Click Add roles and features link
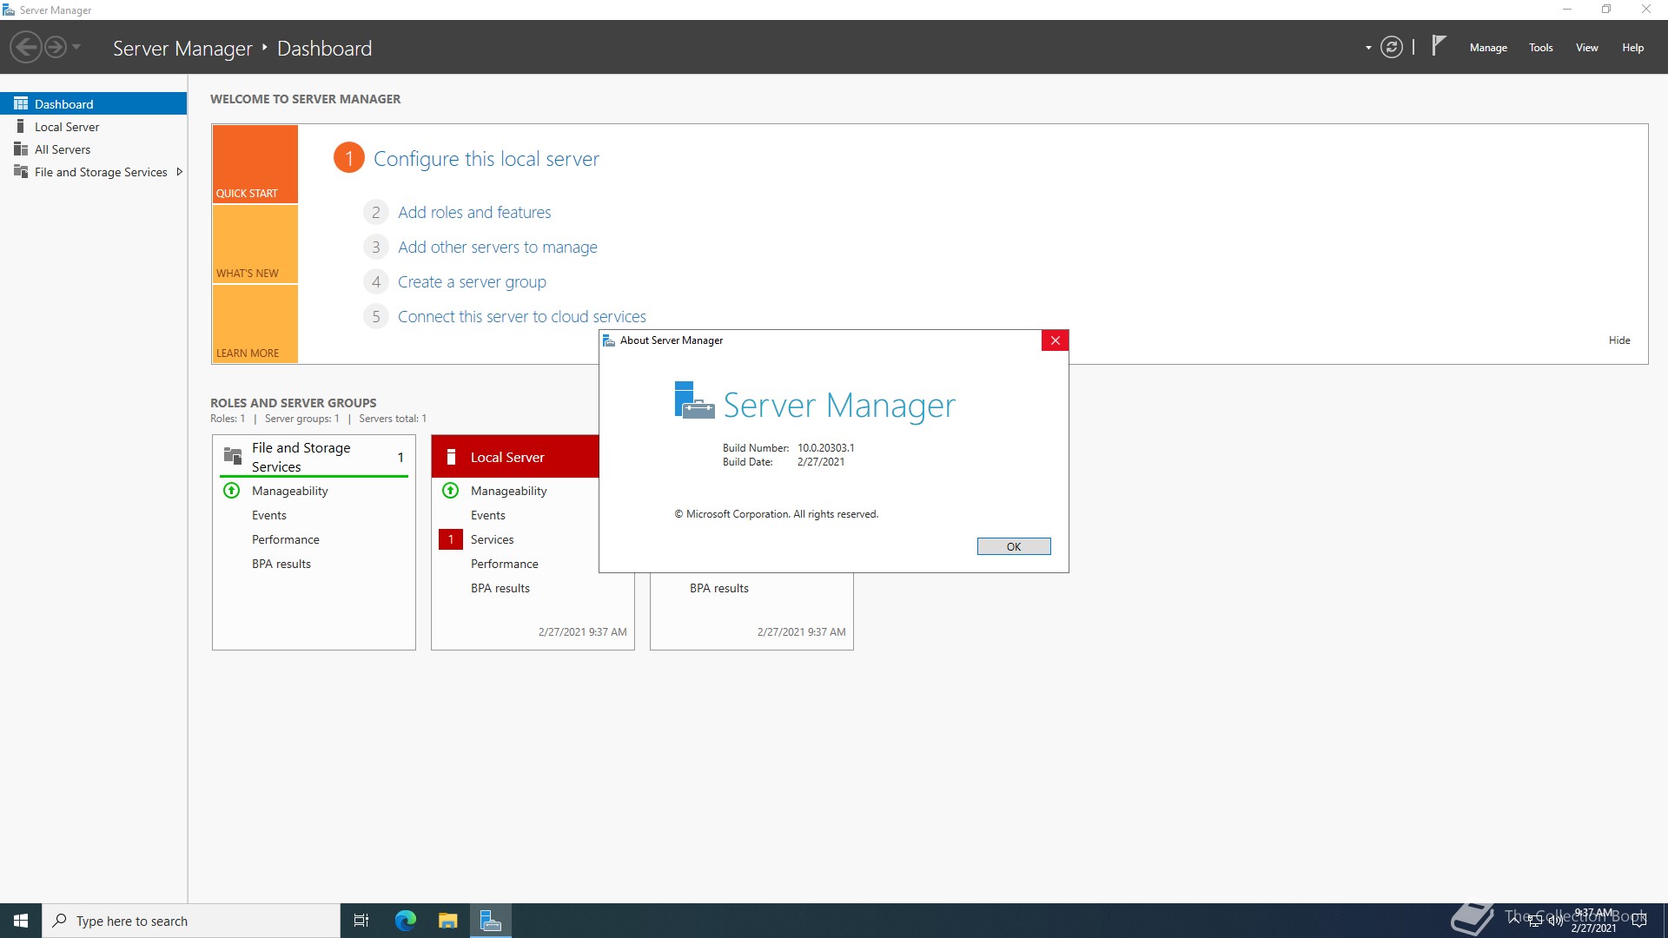The width and height of the screenshot is (1668, 938). 474,213
